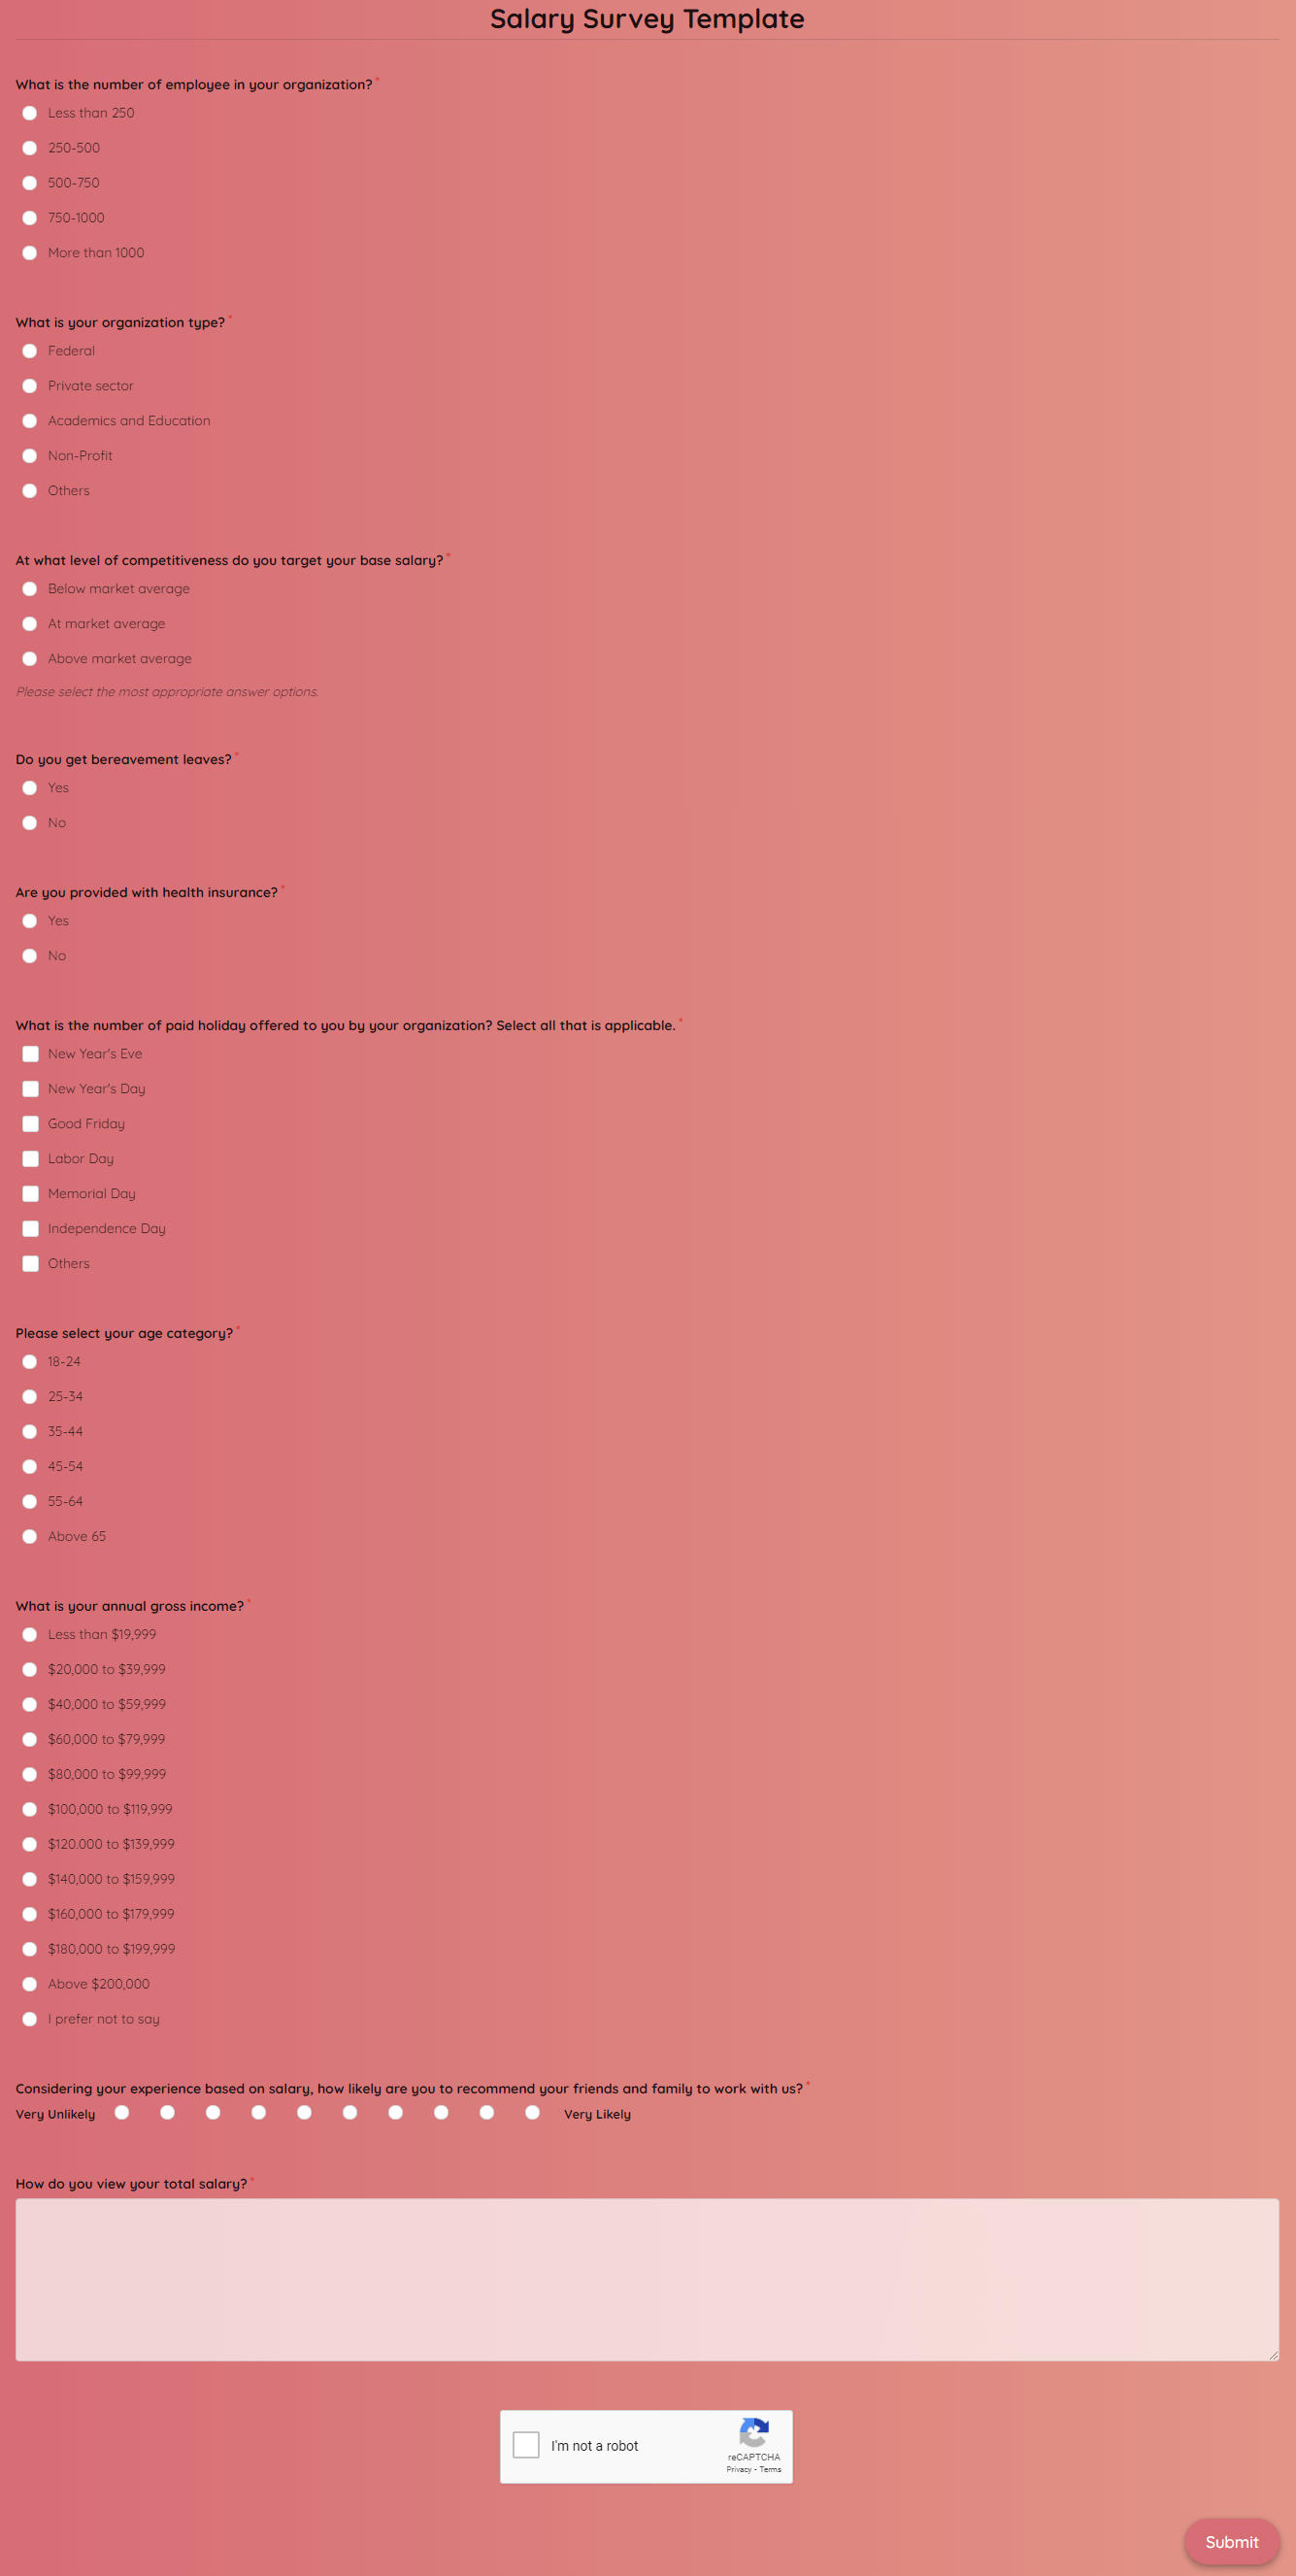Pick income $140,000 to $159,999
The width and height of the screenshot is (1296, 2576).
coord(30,1880)
